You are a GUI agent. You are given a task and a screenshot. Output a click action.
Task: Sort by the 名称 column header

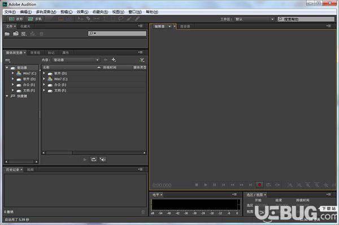click(x=71, y=68)
